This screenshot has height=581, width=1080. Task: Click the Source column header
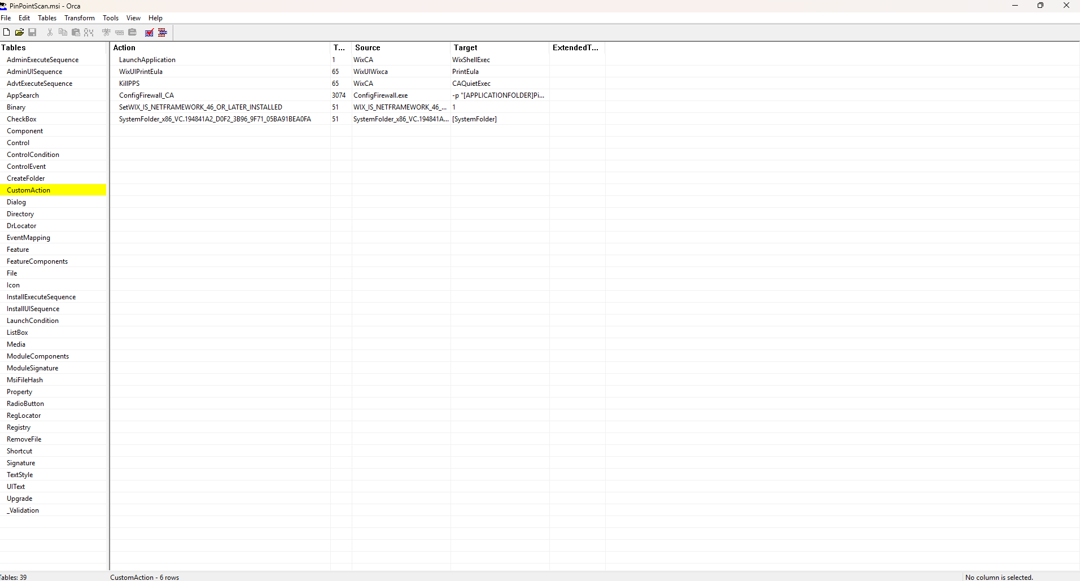pos(368,47)
